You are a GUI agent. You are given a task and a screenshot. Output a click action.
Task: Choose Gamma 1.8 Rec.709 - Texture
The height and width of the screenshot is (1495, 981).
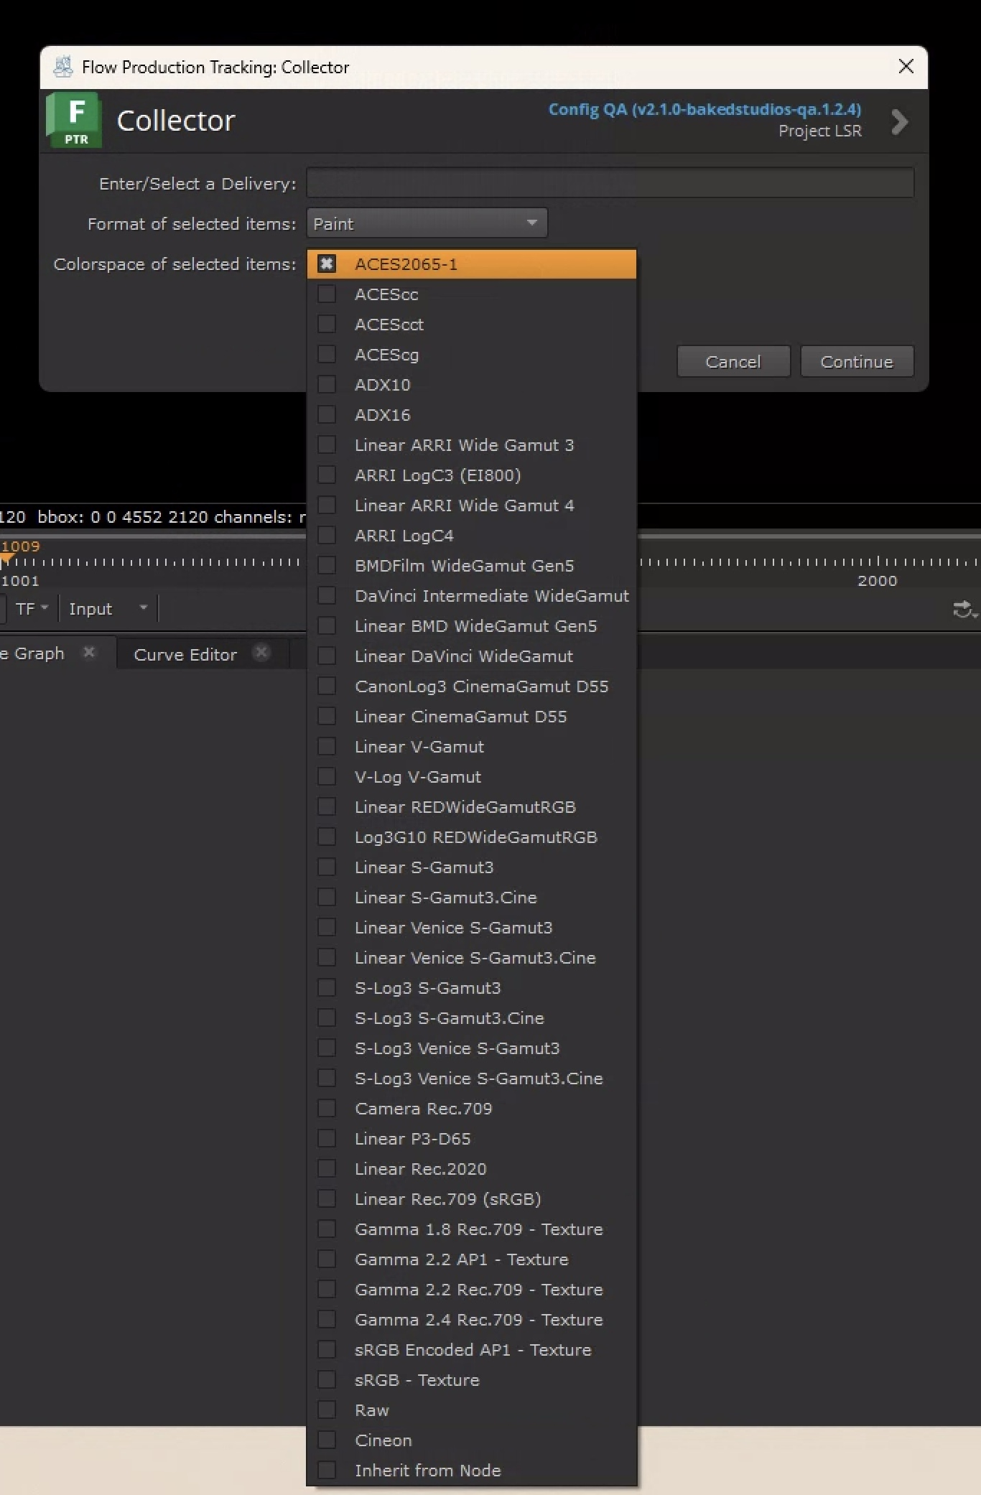(x=472, y=1229)
